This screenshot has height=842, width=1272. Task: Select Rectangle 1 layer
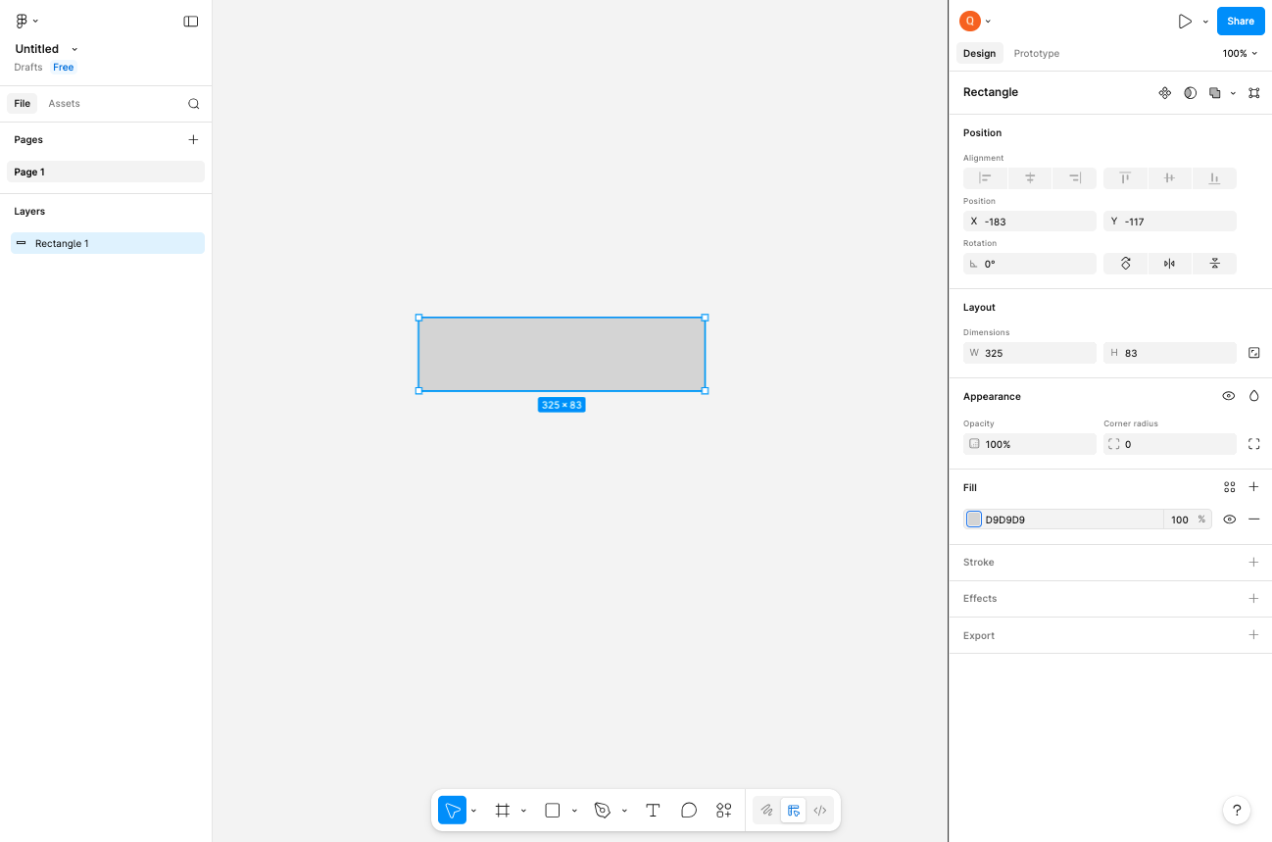(x=108, y=243)
